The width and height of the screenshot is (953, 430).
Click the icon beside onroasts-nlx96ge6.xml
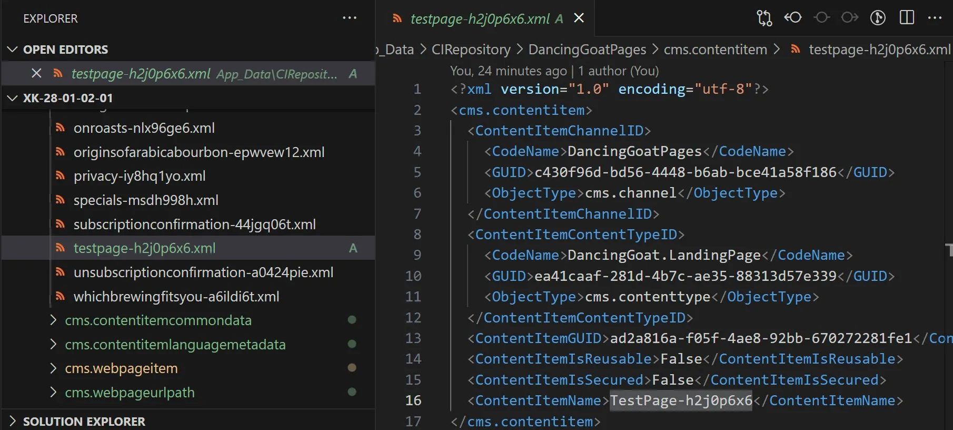coord(60,128)
